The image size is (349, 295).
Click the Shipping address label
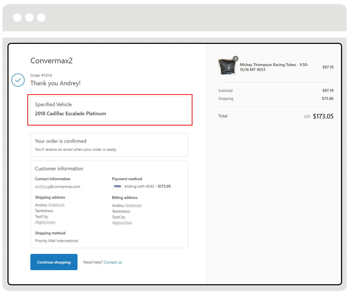point(50,197)
